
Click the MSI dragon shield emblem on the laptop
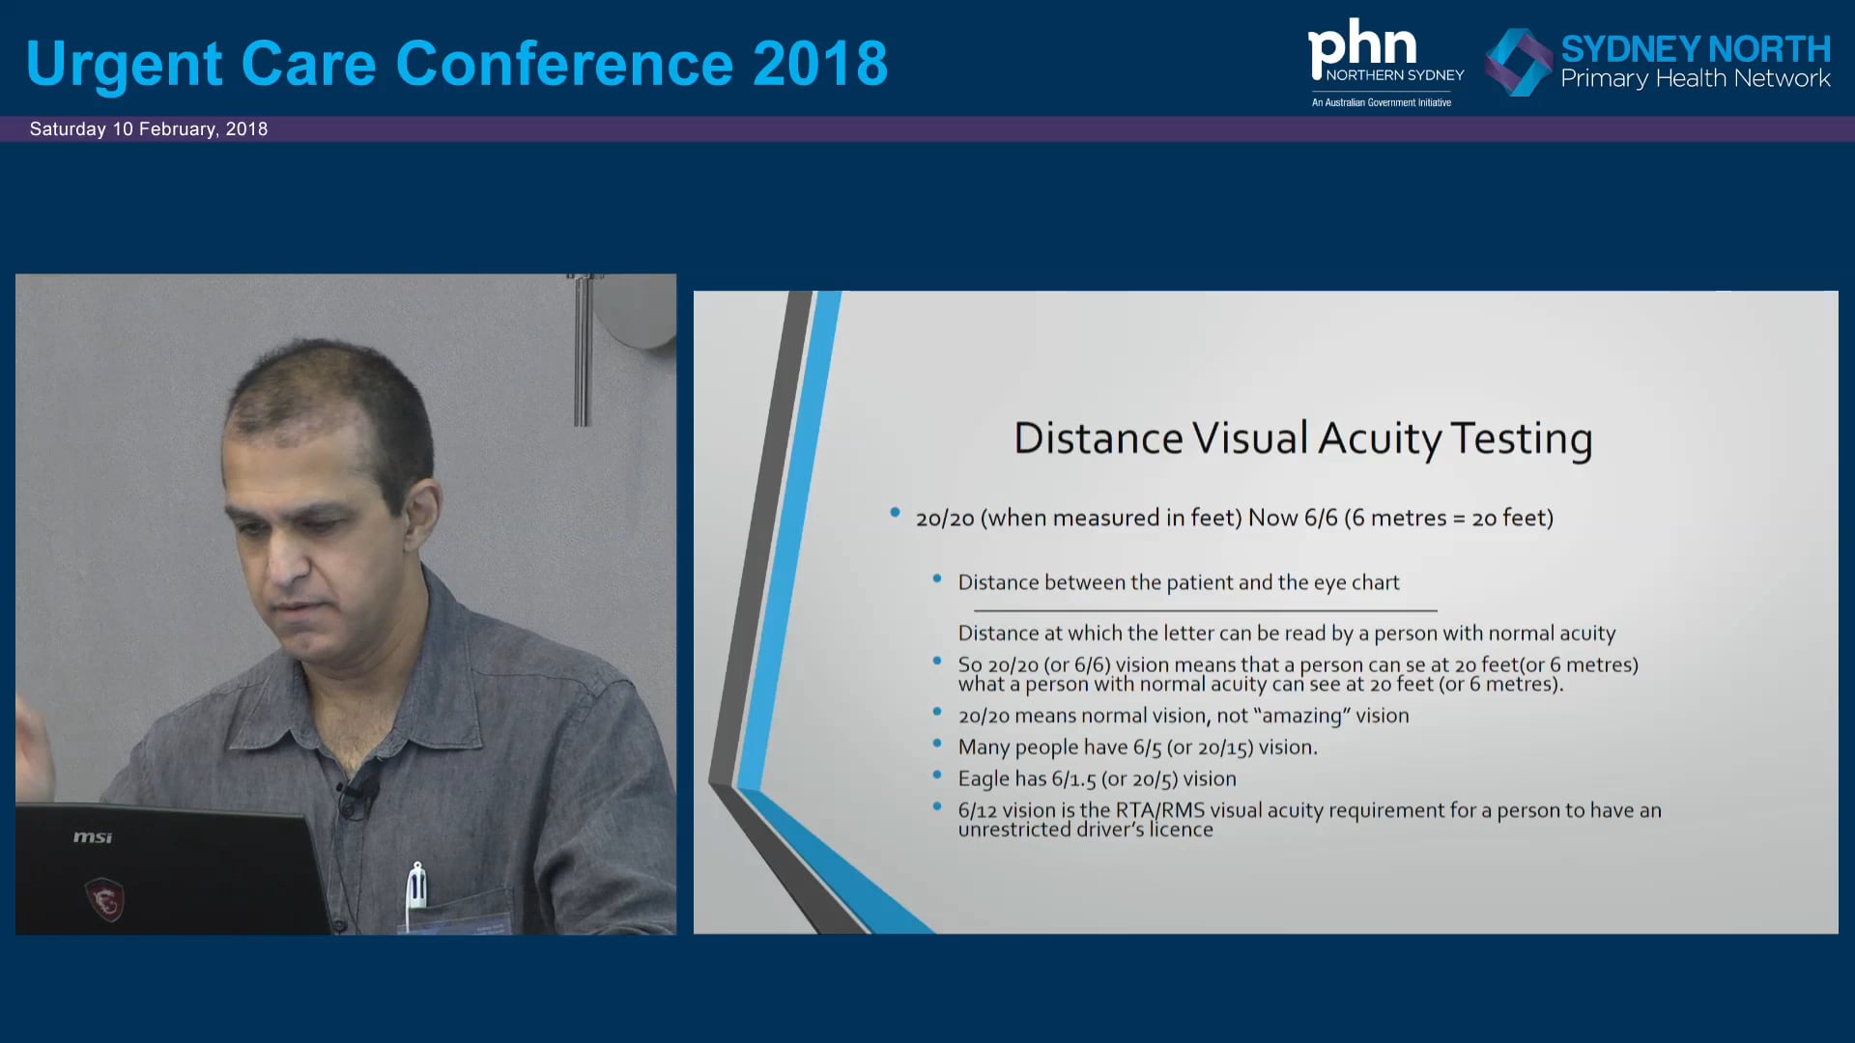tap(103, 898)
